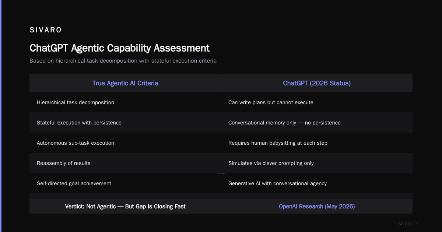Select 'Requires human babysitting at each step' cell

pyautogui.click(x=317, y=143)
